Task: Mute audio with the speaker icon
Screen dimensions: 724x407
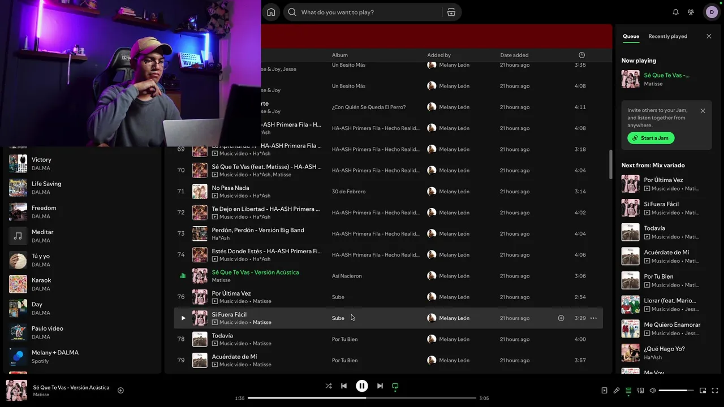Action: tap(653, 391)
